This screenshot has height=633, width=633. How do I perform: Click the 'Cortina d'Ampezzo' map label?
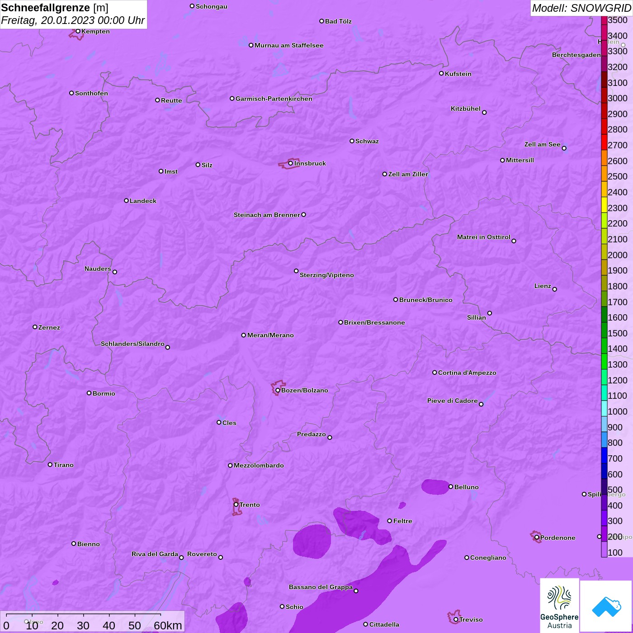467,373
